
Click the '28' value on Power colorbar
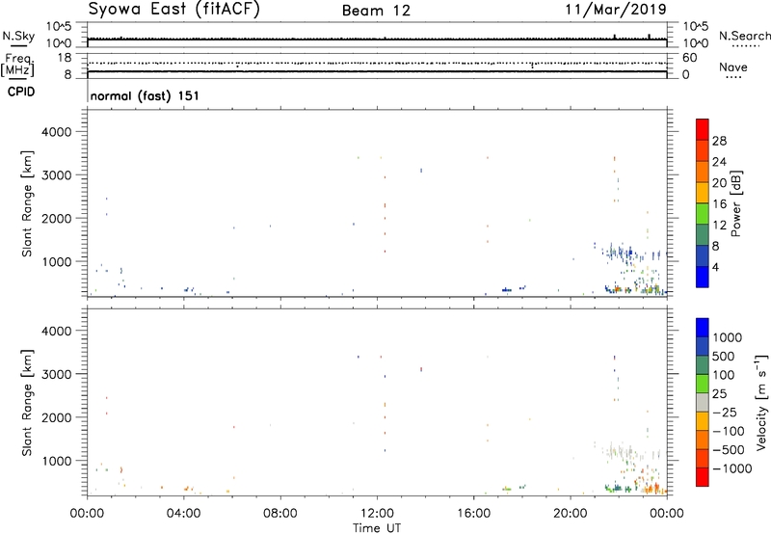pyautogui.click(x=719, y=142)
